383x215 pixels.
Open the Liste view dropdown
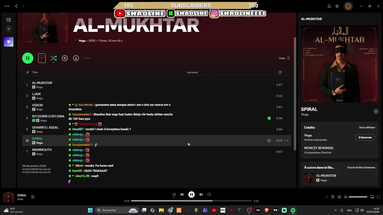tap(284, 58)
